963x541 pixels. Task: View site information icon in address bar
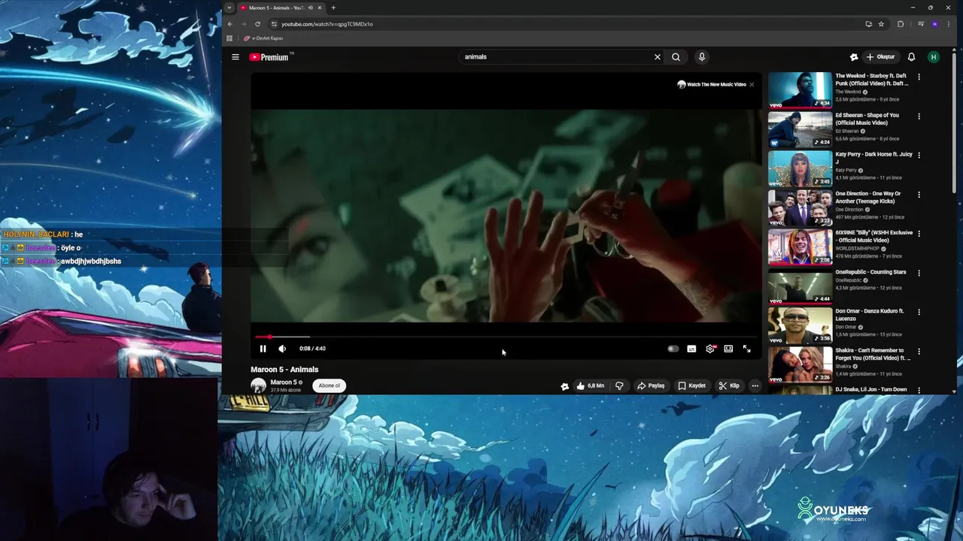(x=274, y=24)
